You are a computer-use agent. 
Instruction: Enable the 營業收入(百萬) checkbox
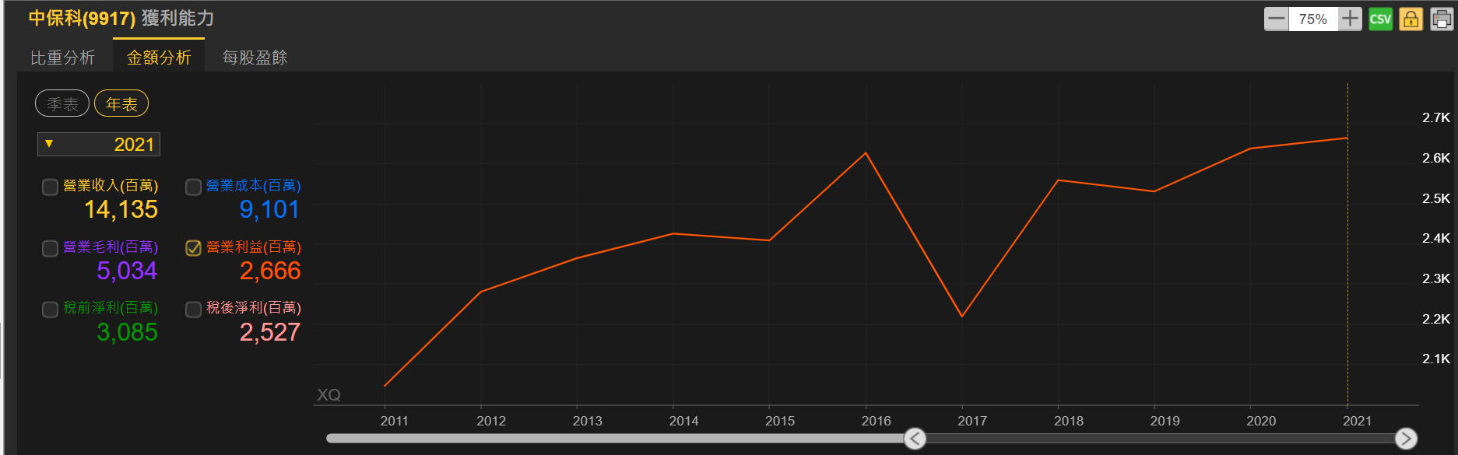50,187
